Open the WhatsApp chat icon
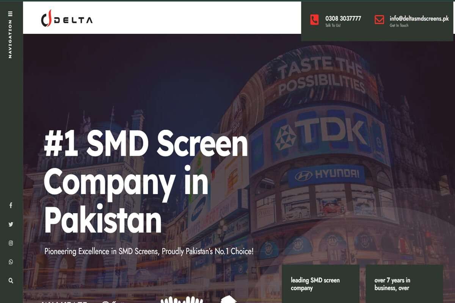 11,262
